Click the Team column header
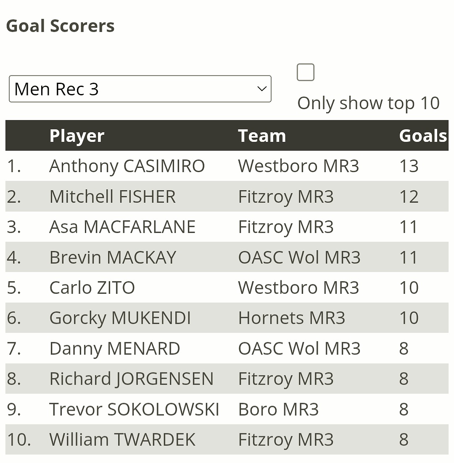This screenshot has width=454, height=463. coord(261,136)
